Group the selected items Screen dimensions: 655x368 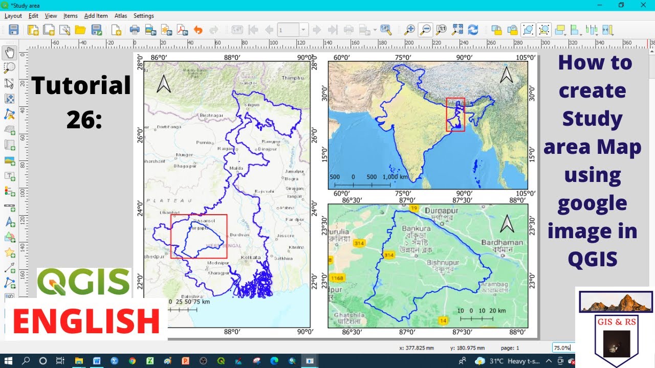(x=529, y=30)
